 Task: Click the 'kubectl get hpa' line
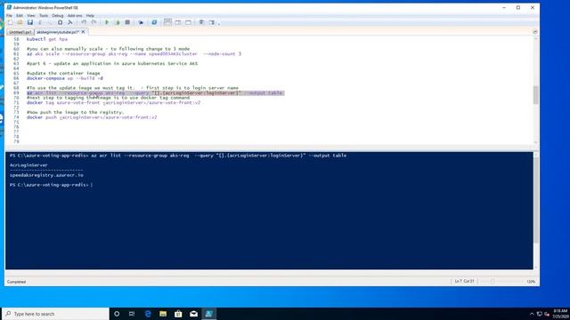pos(47,39)
